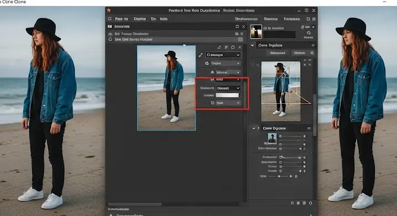Toggle the checkmark beside 'Ooen Dgaiide'
The image size is (397, 216).
pyautogui.click(x=254, y=128)
